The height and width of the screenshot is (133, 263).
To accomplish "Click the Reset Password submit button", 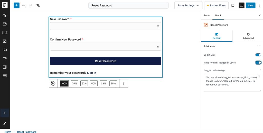I will 106,61.
